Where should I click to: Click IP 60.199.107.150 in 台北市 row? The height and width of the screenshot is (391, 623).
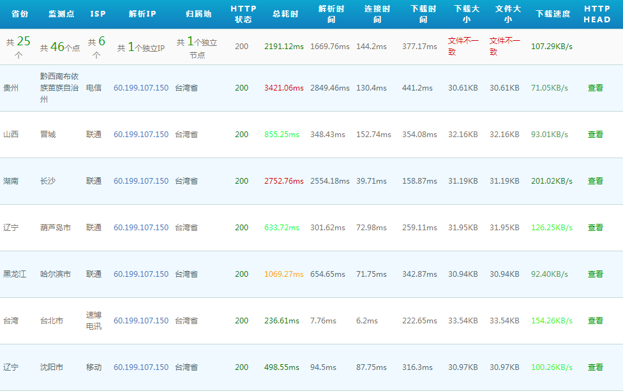[141, 320]
